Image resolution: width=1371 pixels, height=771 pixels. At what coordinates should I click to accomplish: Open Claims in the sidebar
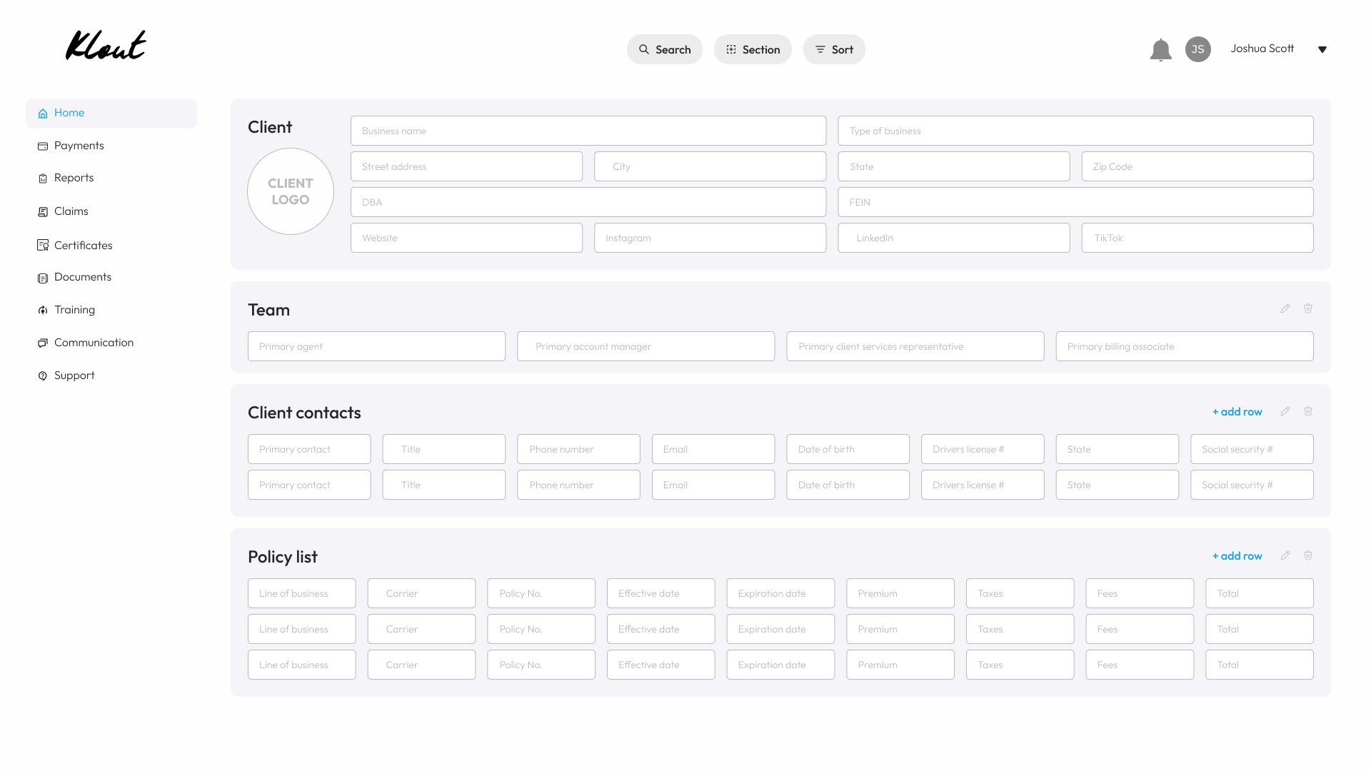coord(63,211)
